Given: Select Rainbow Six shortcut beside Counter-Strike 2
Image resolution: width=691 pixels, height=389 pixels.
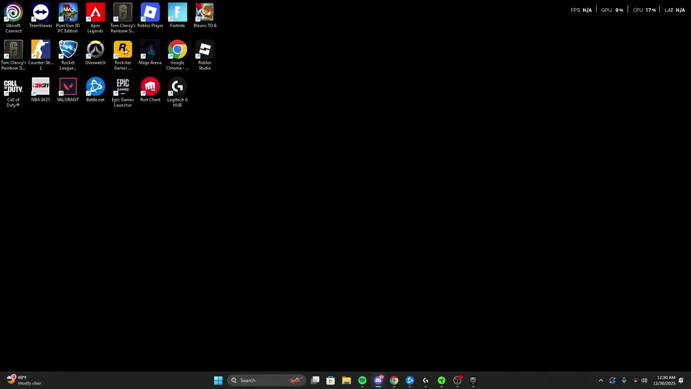Looking at the screenshot, I should pyautogui.click(x=13, y=55).
